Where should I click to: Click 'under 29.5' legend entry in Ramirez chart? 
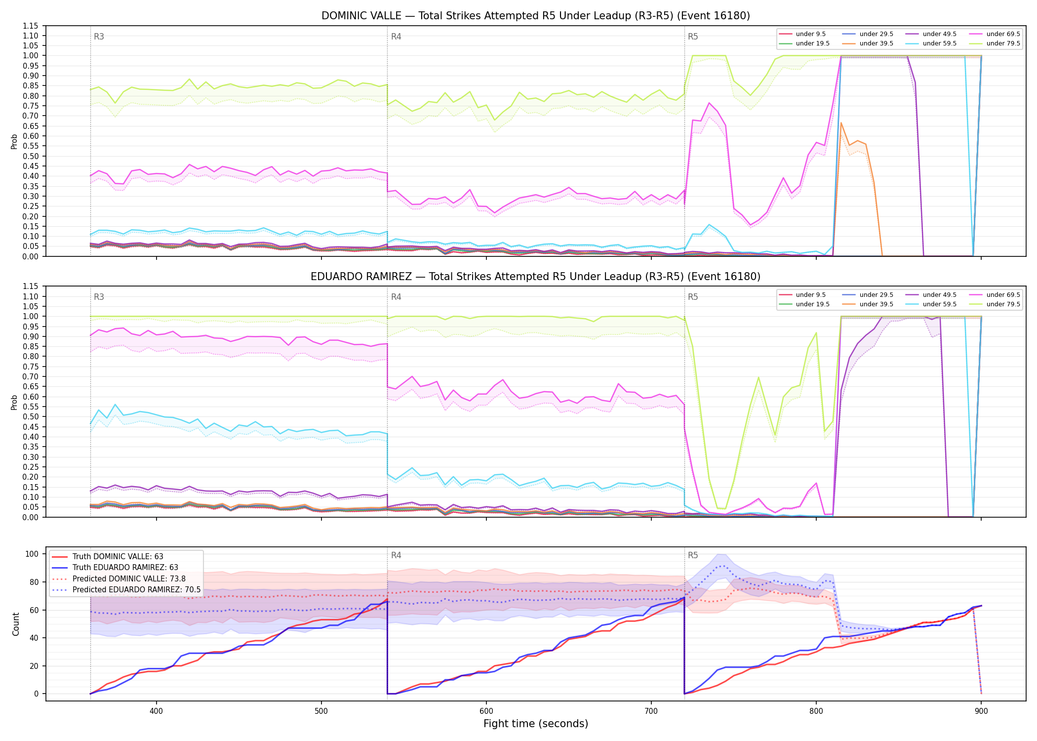coord(867,295)
